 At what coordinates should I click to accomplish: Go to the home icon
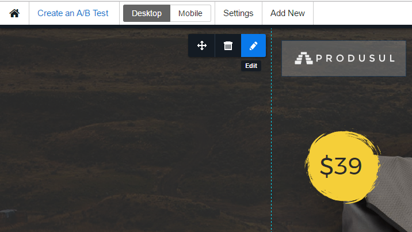tap(14, 13)
